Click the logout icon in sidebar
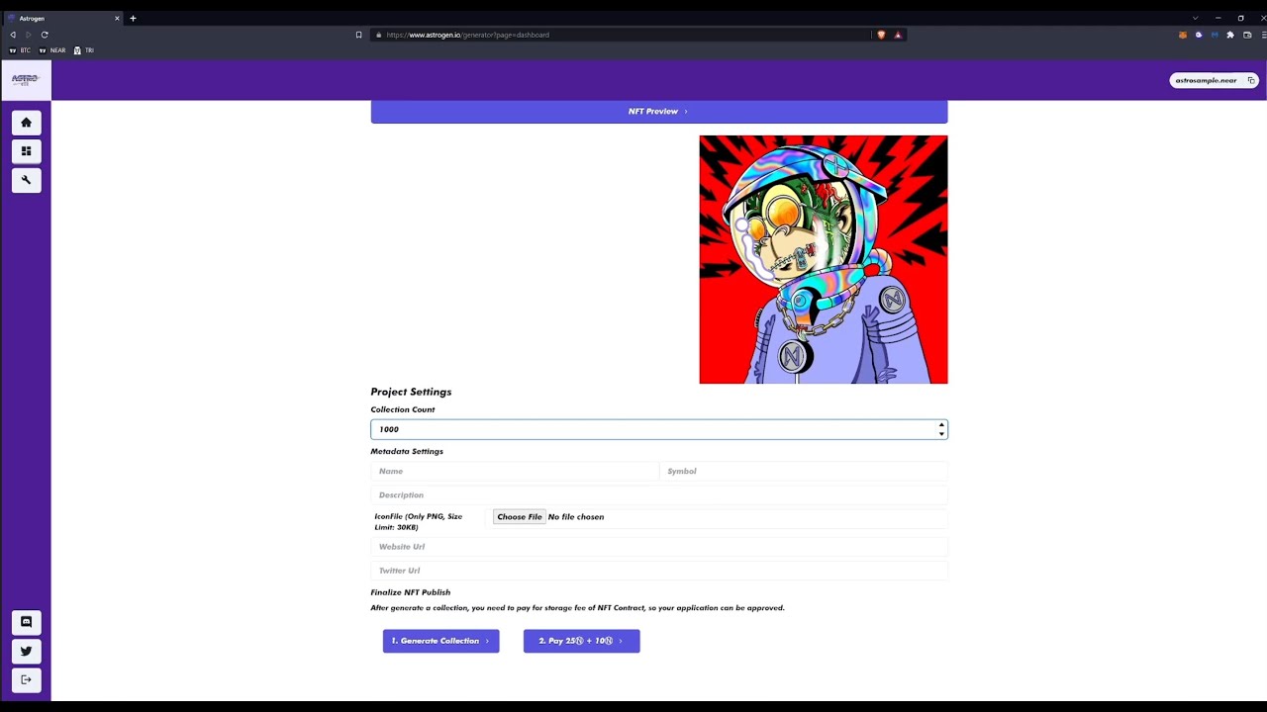 [x=26, y=679]
